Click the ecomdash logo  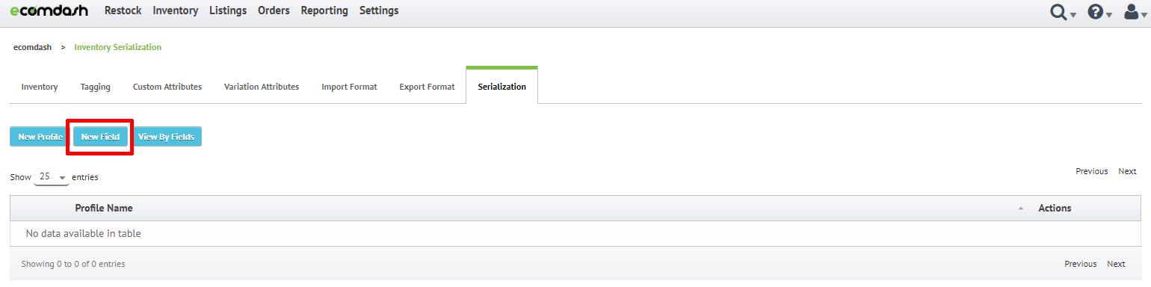tap(49, 10)
